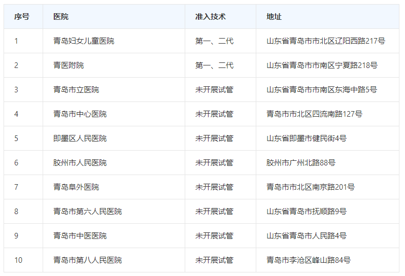Select hospital name 青岛市立医院

pyautogui.click(x=76, y=90)
